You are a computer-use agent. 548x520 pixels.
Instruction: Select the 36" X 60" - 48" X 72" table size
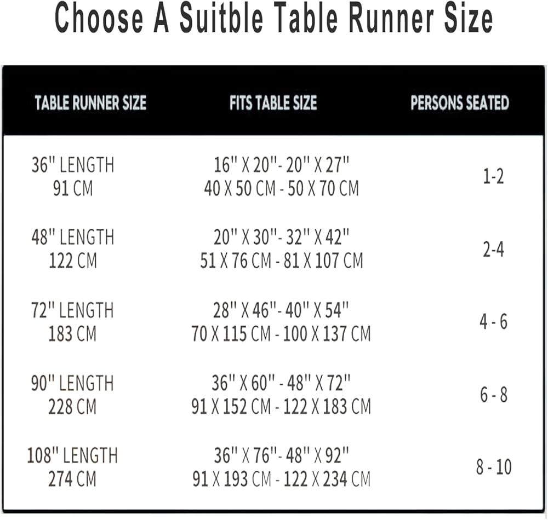click(x=281, y=383)
